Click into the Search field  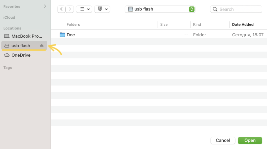(236, 9)
